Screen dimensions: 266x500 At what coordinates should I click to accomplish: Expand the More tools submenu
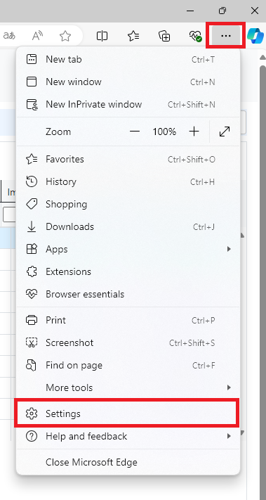coord(128,387)
